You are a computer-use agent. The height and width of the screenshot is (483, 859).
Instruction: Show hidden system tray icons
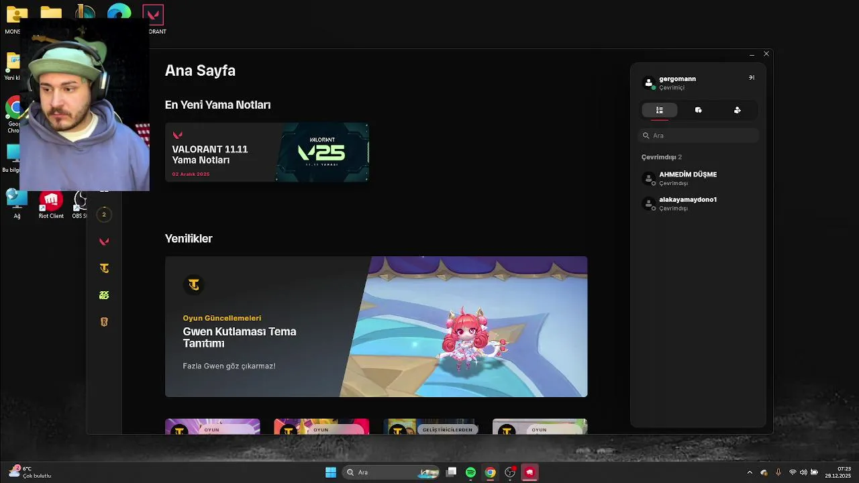[x=750, y=472]
